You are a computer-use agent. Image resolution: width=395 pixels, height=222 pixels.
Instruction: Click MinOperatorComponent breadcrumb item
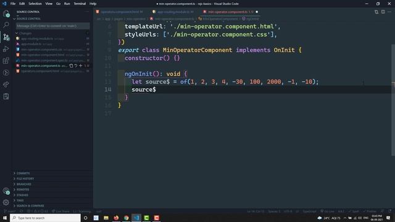pos(218,19)
